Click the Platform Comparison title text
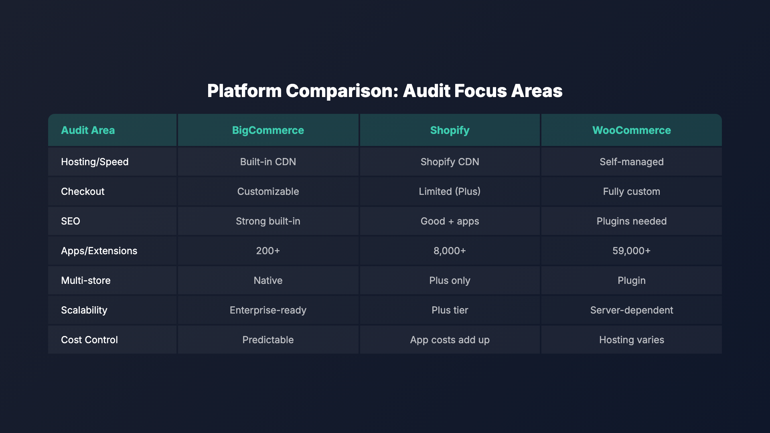The width and height of the screenshot is (770, 433). 385,91
